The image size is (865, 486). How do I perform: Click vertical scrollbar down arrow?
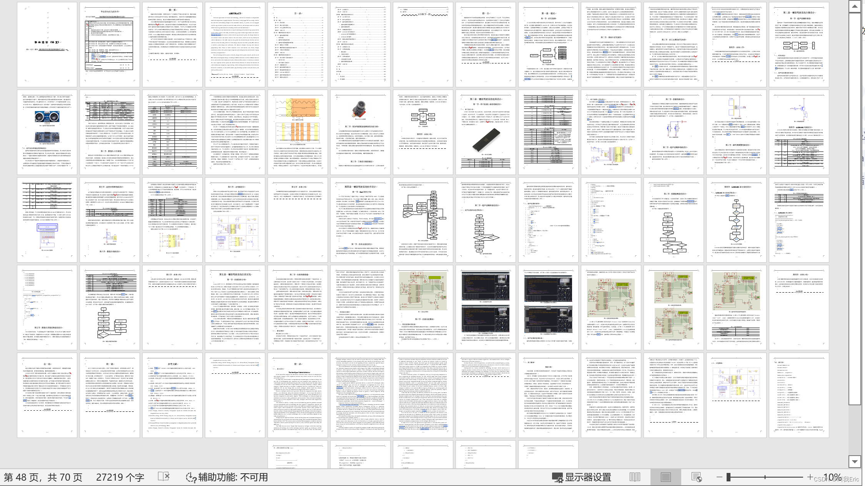[854, 461]
